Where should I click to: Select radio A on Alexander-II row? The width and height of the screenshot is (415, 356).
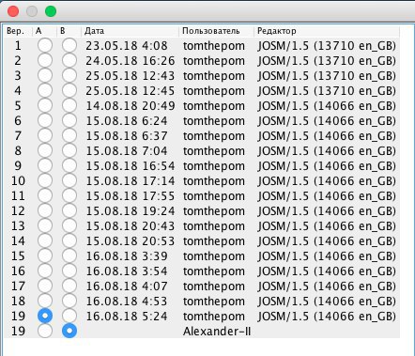tap(45, 331)
